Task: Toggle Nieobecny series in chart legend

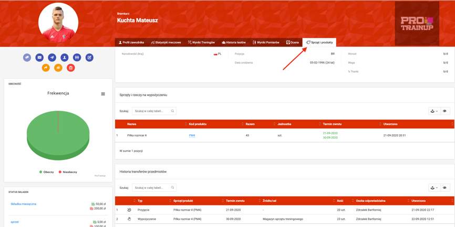Action: coord(67,172)
